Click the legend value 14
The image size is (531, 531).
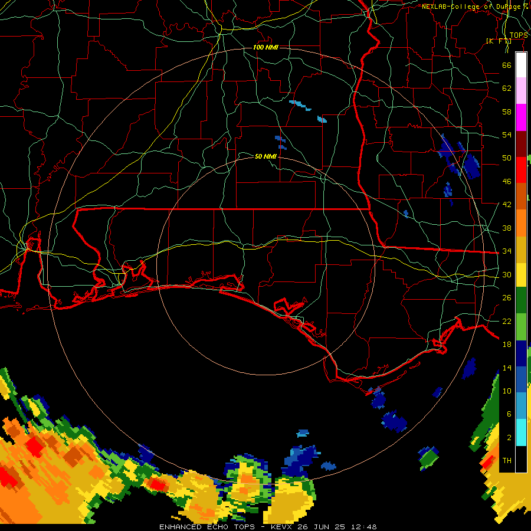pyautogui.click(x=507, y=368)
